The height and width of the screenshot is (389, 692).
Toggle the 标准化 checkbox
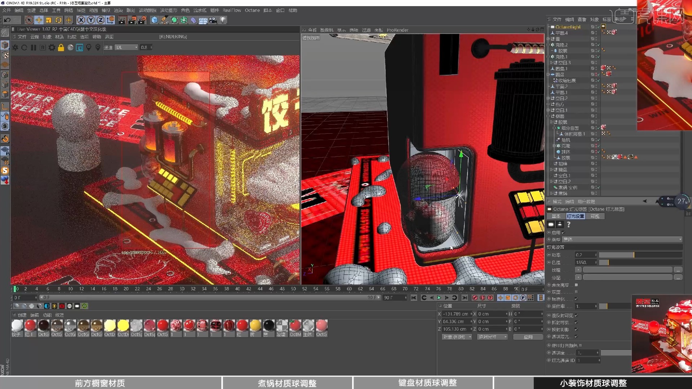coord(576,299)
